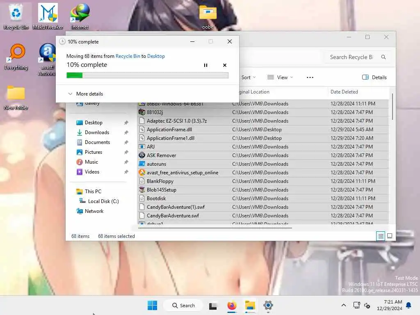Open Downloads in the navigation pane
420x315 pixels.
tap(97, 132)
